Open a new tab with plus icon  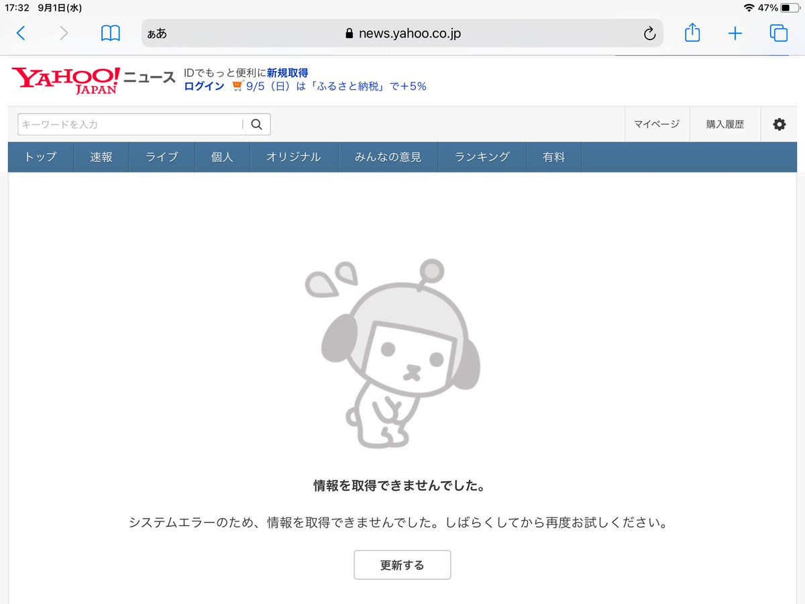pyautogui.click(x=735, y=34)
